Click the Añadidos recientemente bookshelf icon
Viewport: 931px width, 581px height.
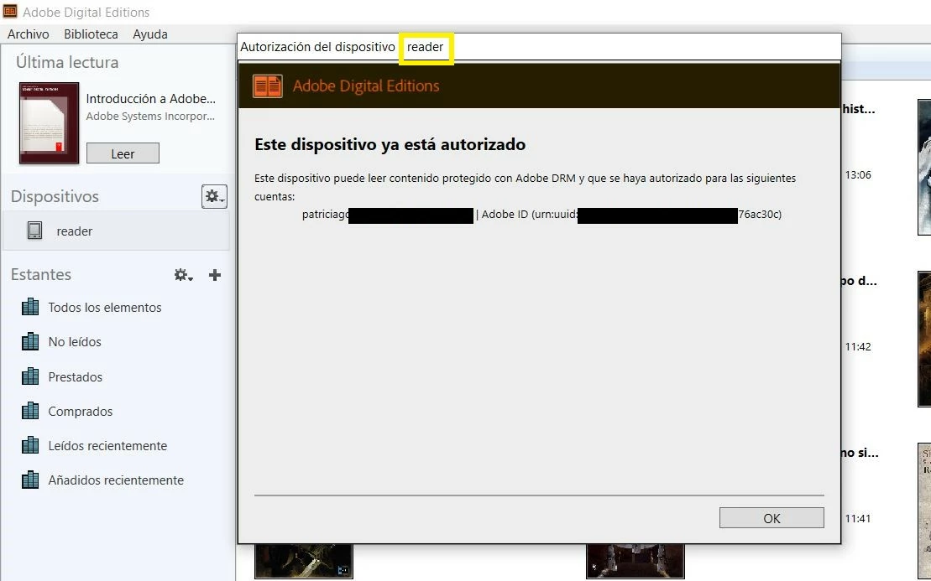[30, 479]
